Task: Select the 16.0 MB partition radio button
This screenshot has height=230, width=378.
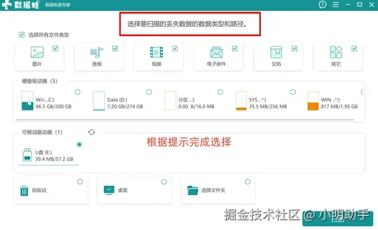Action: (x=220, y=92)
